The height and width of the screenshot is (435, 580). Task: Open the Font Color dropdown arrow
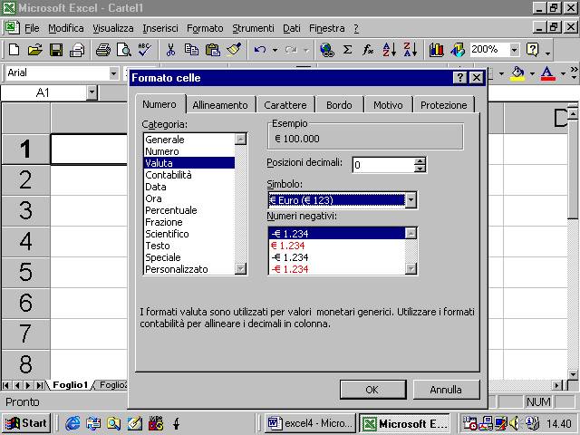click(563, 73)
